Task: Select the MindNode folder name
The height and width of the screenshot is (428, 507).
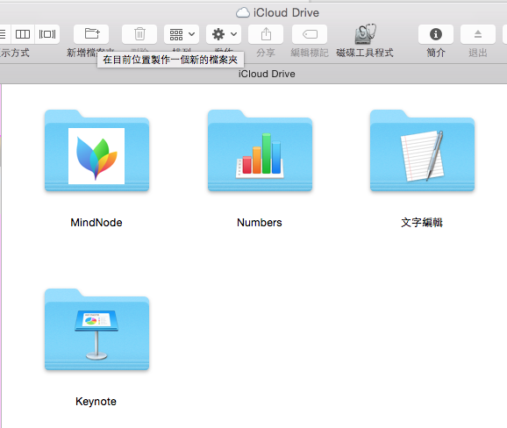Action: [96, 223]
